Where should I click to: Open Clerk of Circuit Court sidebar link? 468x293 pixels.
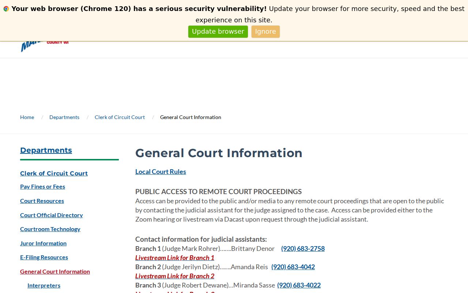[x=54, y=173]
